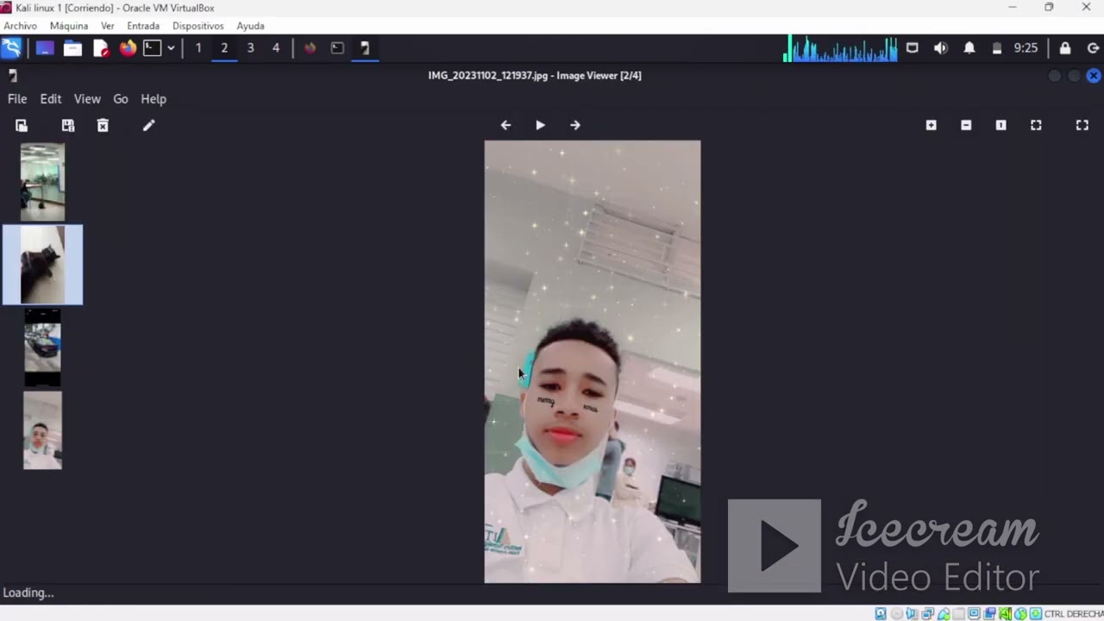
Task: Start the slideshow play button
Action: click(x=540, y=125)
